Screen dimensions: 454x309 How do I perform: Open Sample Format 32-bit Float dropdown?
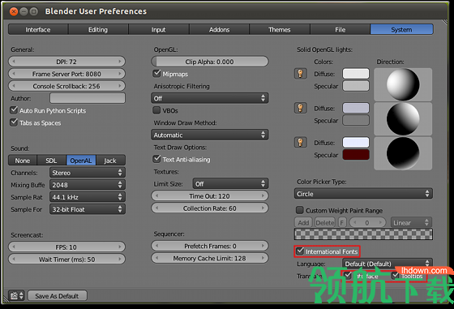88,209
